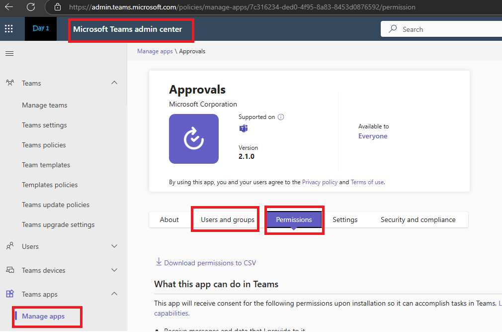Click the Teams sidebar heading
Viewport: 502px width, 332px height.
pyautogui.click(x=31, y=83)
